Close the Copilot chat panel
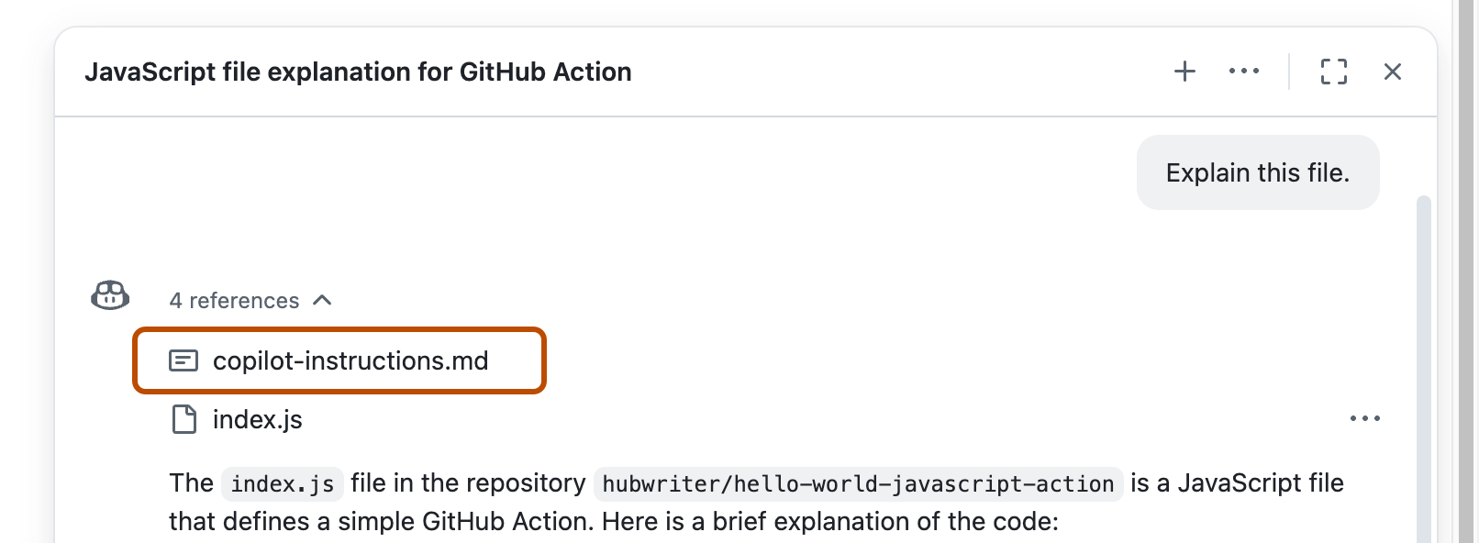 (x=1394, y=71)
